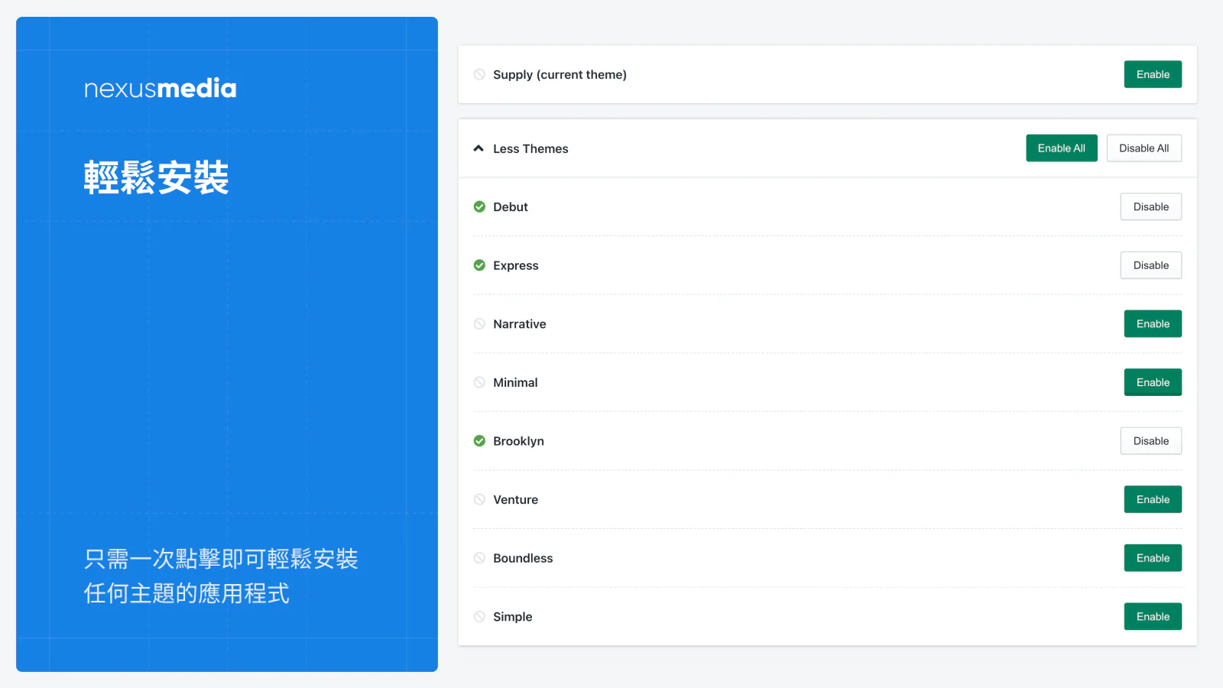Select the Debut theme name
This screenshot has width=1223, height=688.
(511, 206)
